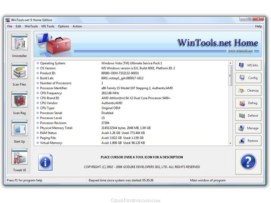Image resolution: width=271 pixels, height=203 pixels.
Task: Click the system info scrollbar up arrow
Action: coord(230,63)
